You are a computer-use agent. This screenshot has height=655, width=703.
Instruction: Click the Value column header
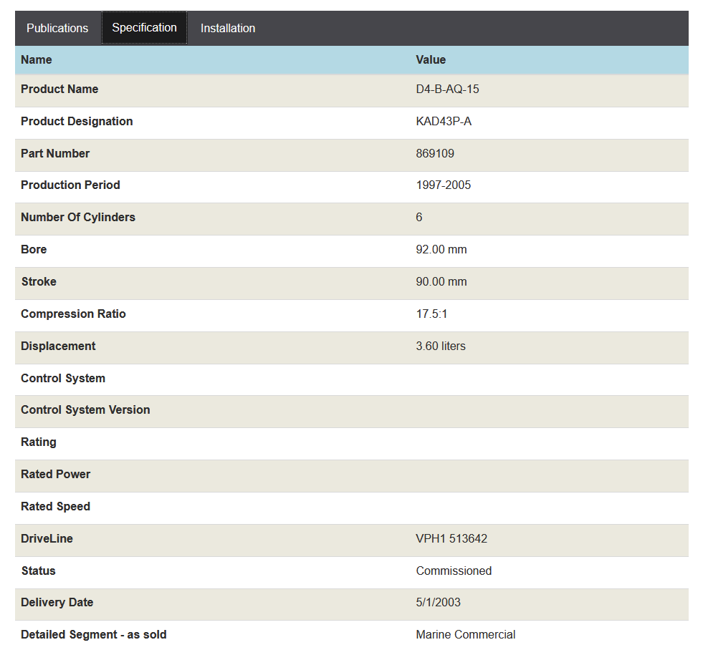[x=431, y=60]
